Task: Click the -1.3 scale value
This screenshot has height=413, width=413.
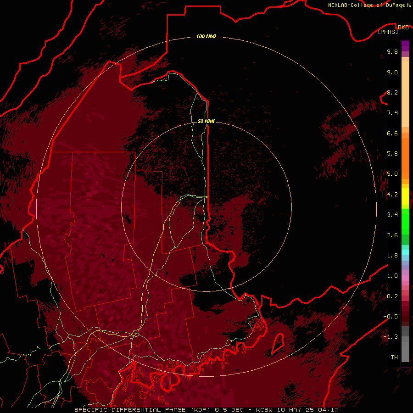Action: coord(391,337)
